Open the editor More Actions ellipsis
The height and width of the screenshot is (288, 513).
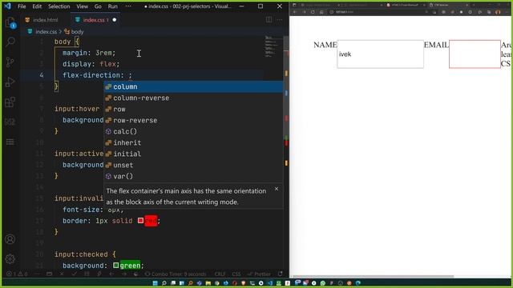280,19
